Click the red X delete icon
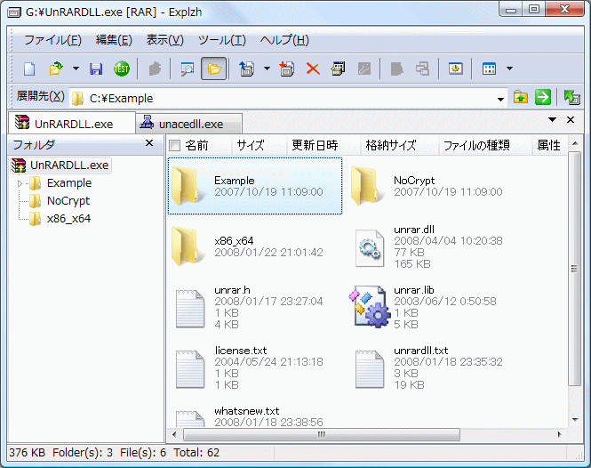The image size is (591, 468). (x=313, y=69)
